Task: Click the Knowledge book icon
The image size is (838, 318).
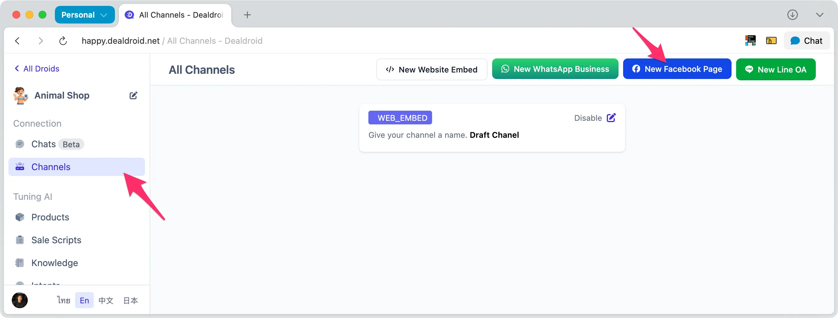Action: pos(20,263)
